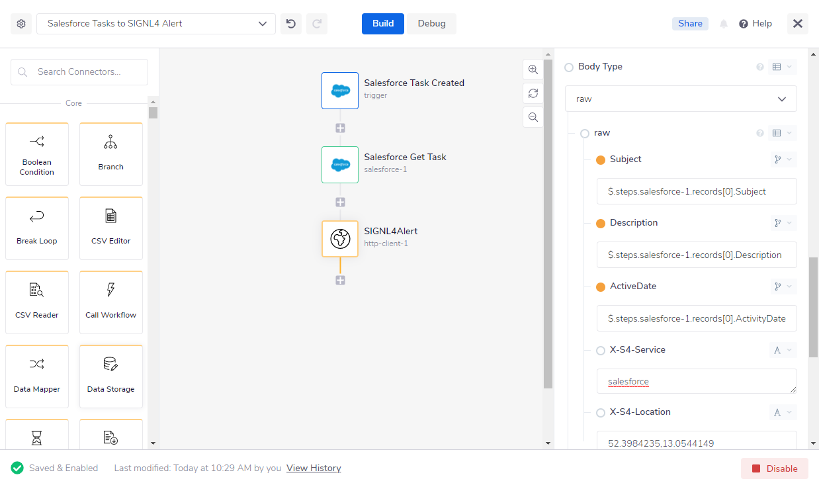Viewport: 819px width, 487px height.
Task: Add step after Salesforce Task Created
Action: tap(340, 128)
